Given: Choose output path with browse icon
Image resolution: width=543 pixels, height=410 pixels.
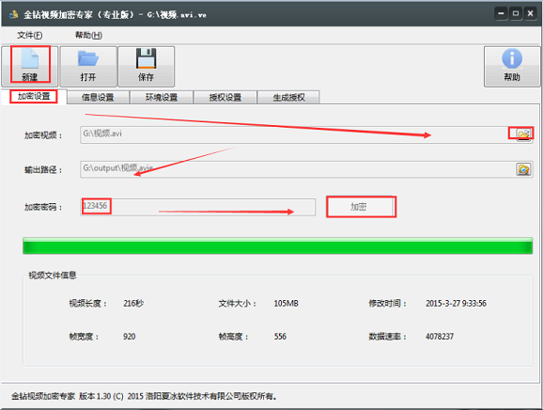Looking at the screenshot, I should coord(523,169).
